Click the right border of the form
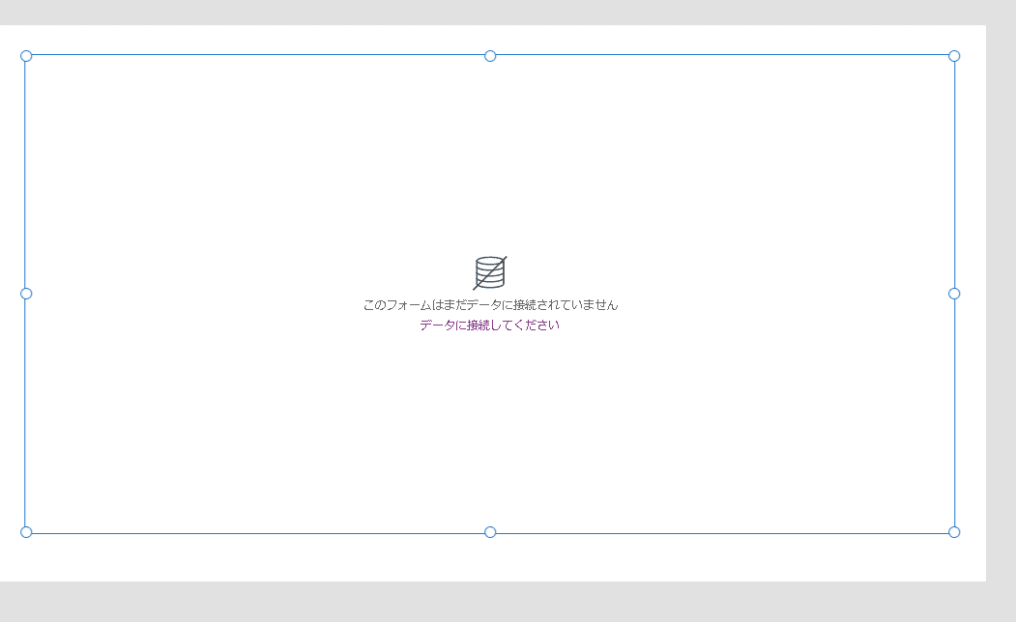Viewport: 1016px width, 622px height. pos(955,174)
